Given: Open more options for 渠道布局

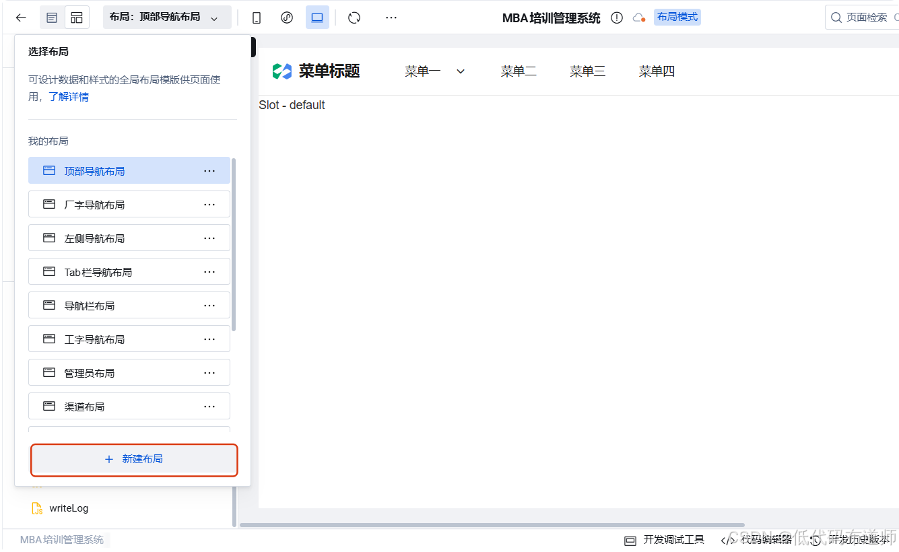Looking at the screenshot, I should pyautogui.click(x=209, y=407).
